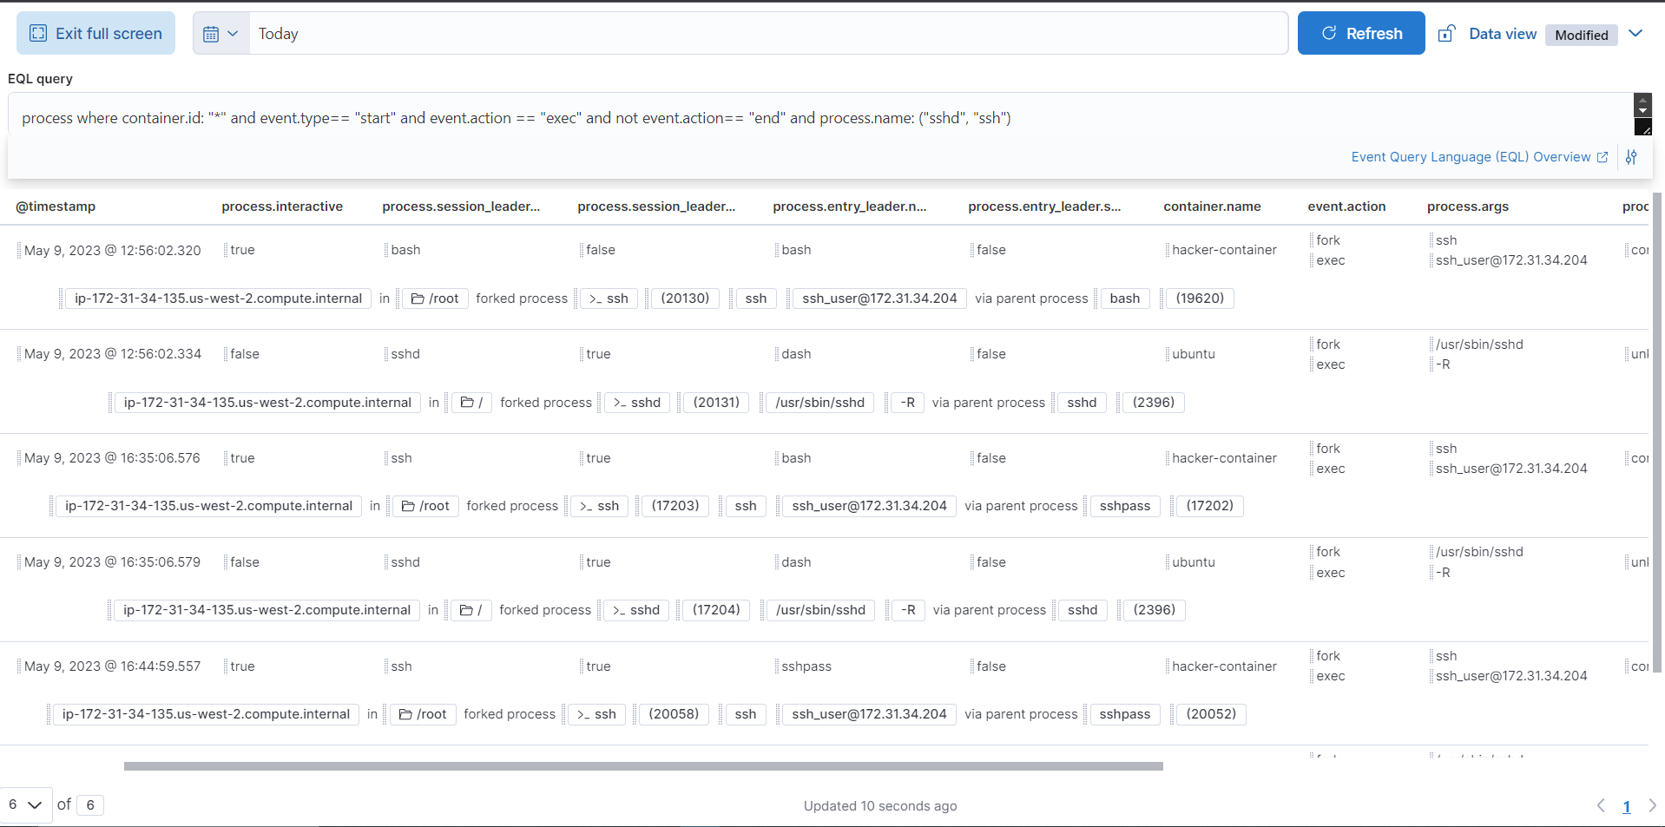Exit full screen mode
The image size is (1665, 827).
point(95,33)
